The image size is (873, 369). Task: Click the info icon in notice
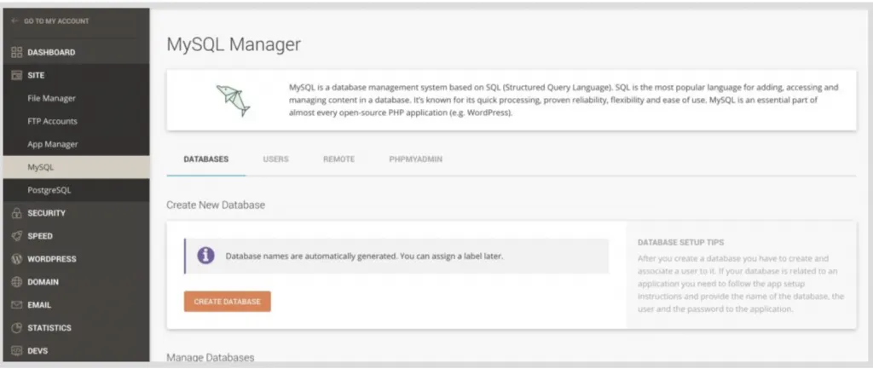pos(205,256)
